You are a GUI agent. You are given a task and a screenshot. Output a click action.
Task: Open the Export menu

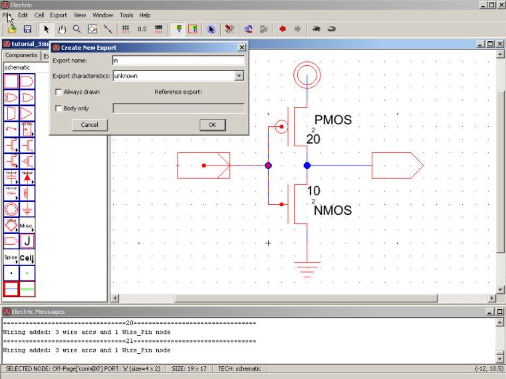click(59, 15)
